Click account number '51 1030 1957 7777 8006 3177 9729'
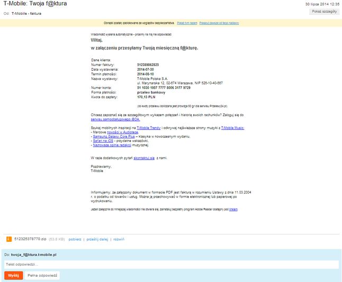The height and width of the screenshot is (282, 342). click(164, 88)
